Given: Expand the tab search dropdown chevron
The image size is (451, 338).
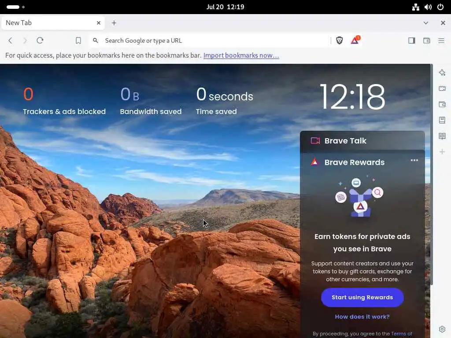Looking at the screenshot, I should tap(426, 23).
